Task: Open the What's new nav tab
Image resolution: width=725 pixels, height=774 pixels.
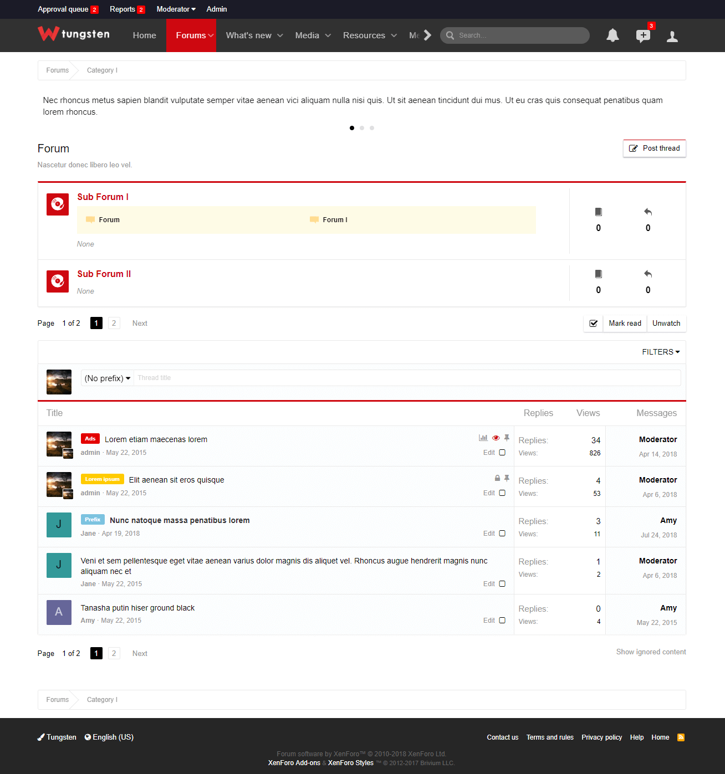Action: pyautogui.click(x=254, y=35)
